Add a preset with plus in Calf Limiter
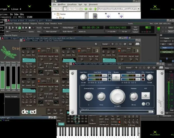Screen dimensions: 174x138 point(136,68)
